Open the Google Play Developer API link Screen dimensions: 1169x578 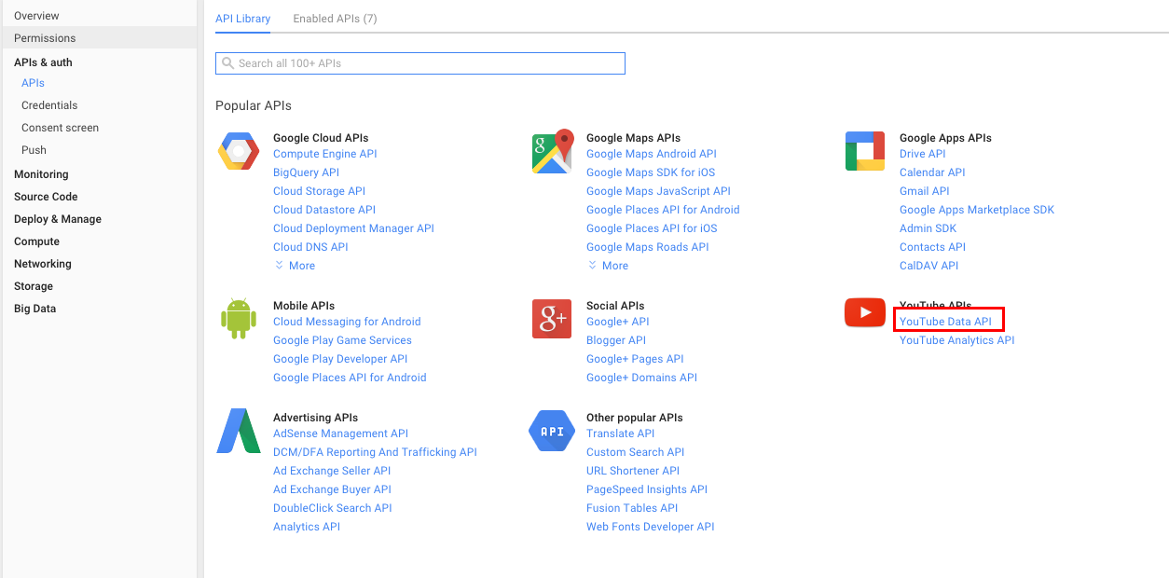click(x=340, y=359)
